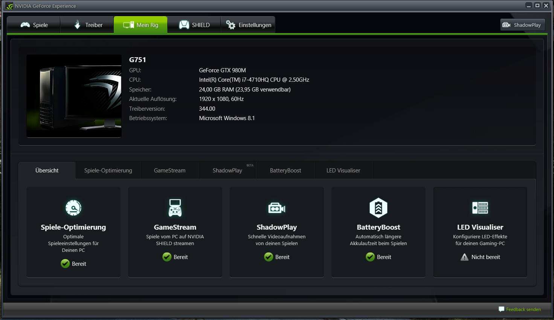554x320 pixels.
Task: Select the Mein Rig tab
Action: point(140,25)
